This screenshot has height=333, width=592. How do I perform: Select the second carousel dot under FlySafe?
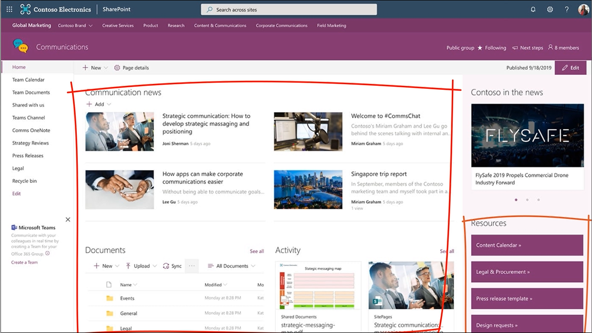coord(527,200)
